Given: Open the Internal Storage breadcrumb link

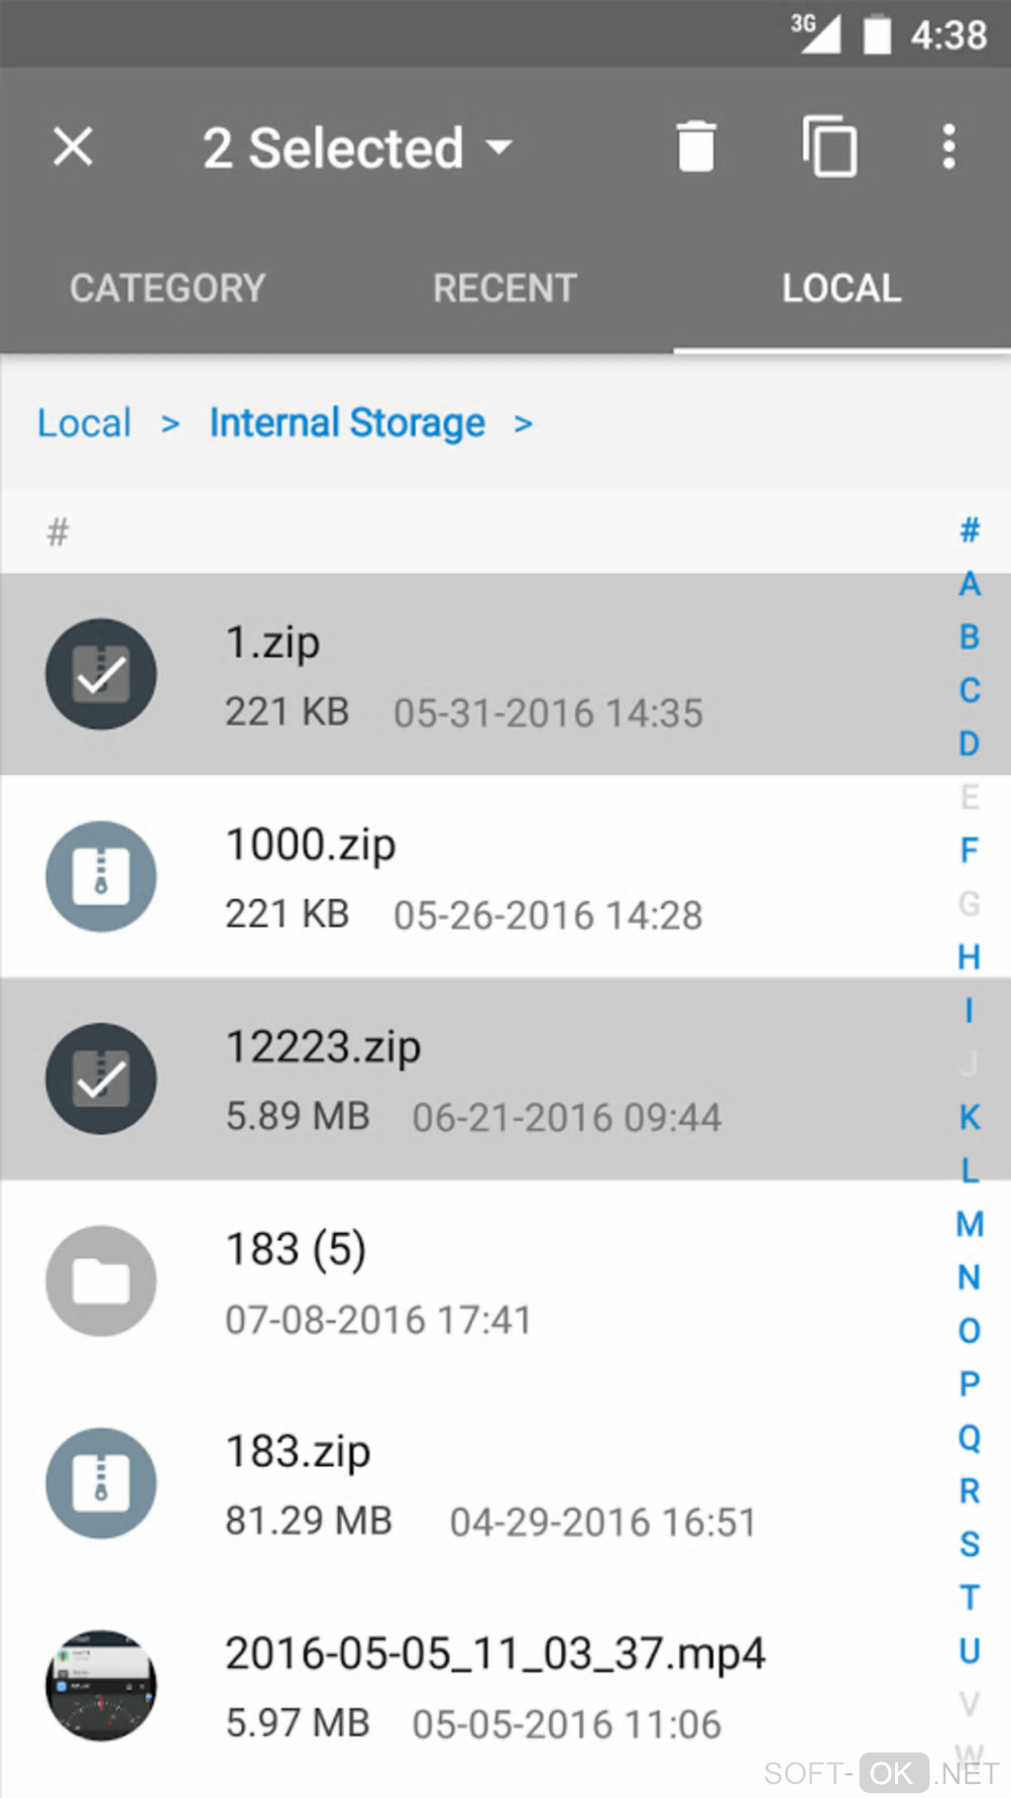Looking at the screenshot, I should click(347, 423).
